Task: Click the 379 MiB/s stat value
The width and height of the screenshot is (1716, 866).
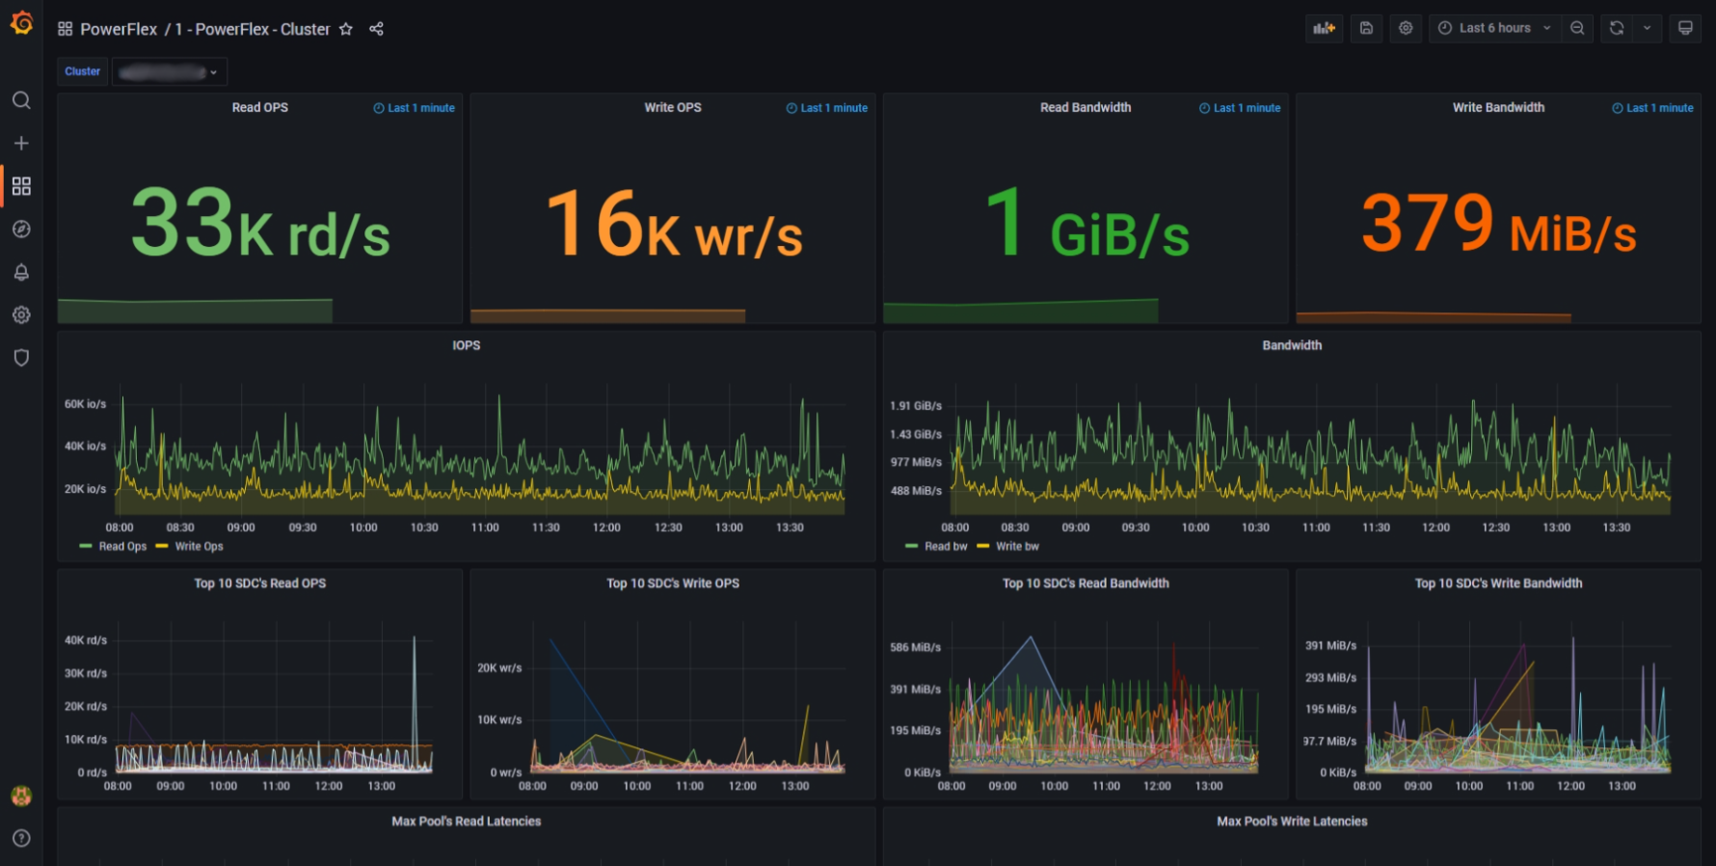Action: (1499, 223)
